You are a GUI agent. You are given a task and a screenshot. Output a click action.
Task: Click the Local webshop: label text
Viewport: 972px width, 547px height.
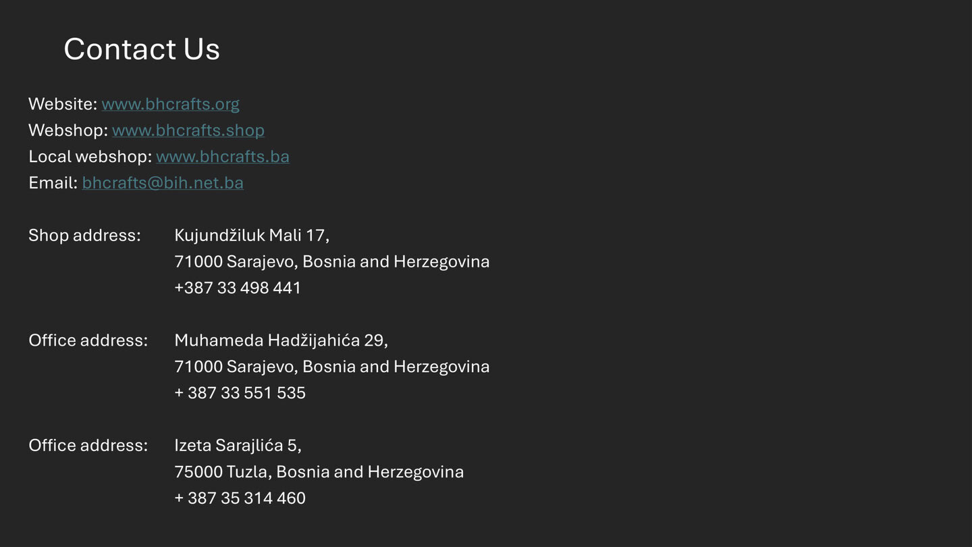tap(90, 157)
